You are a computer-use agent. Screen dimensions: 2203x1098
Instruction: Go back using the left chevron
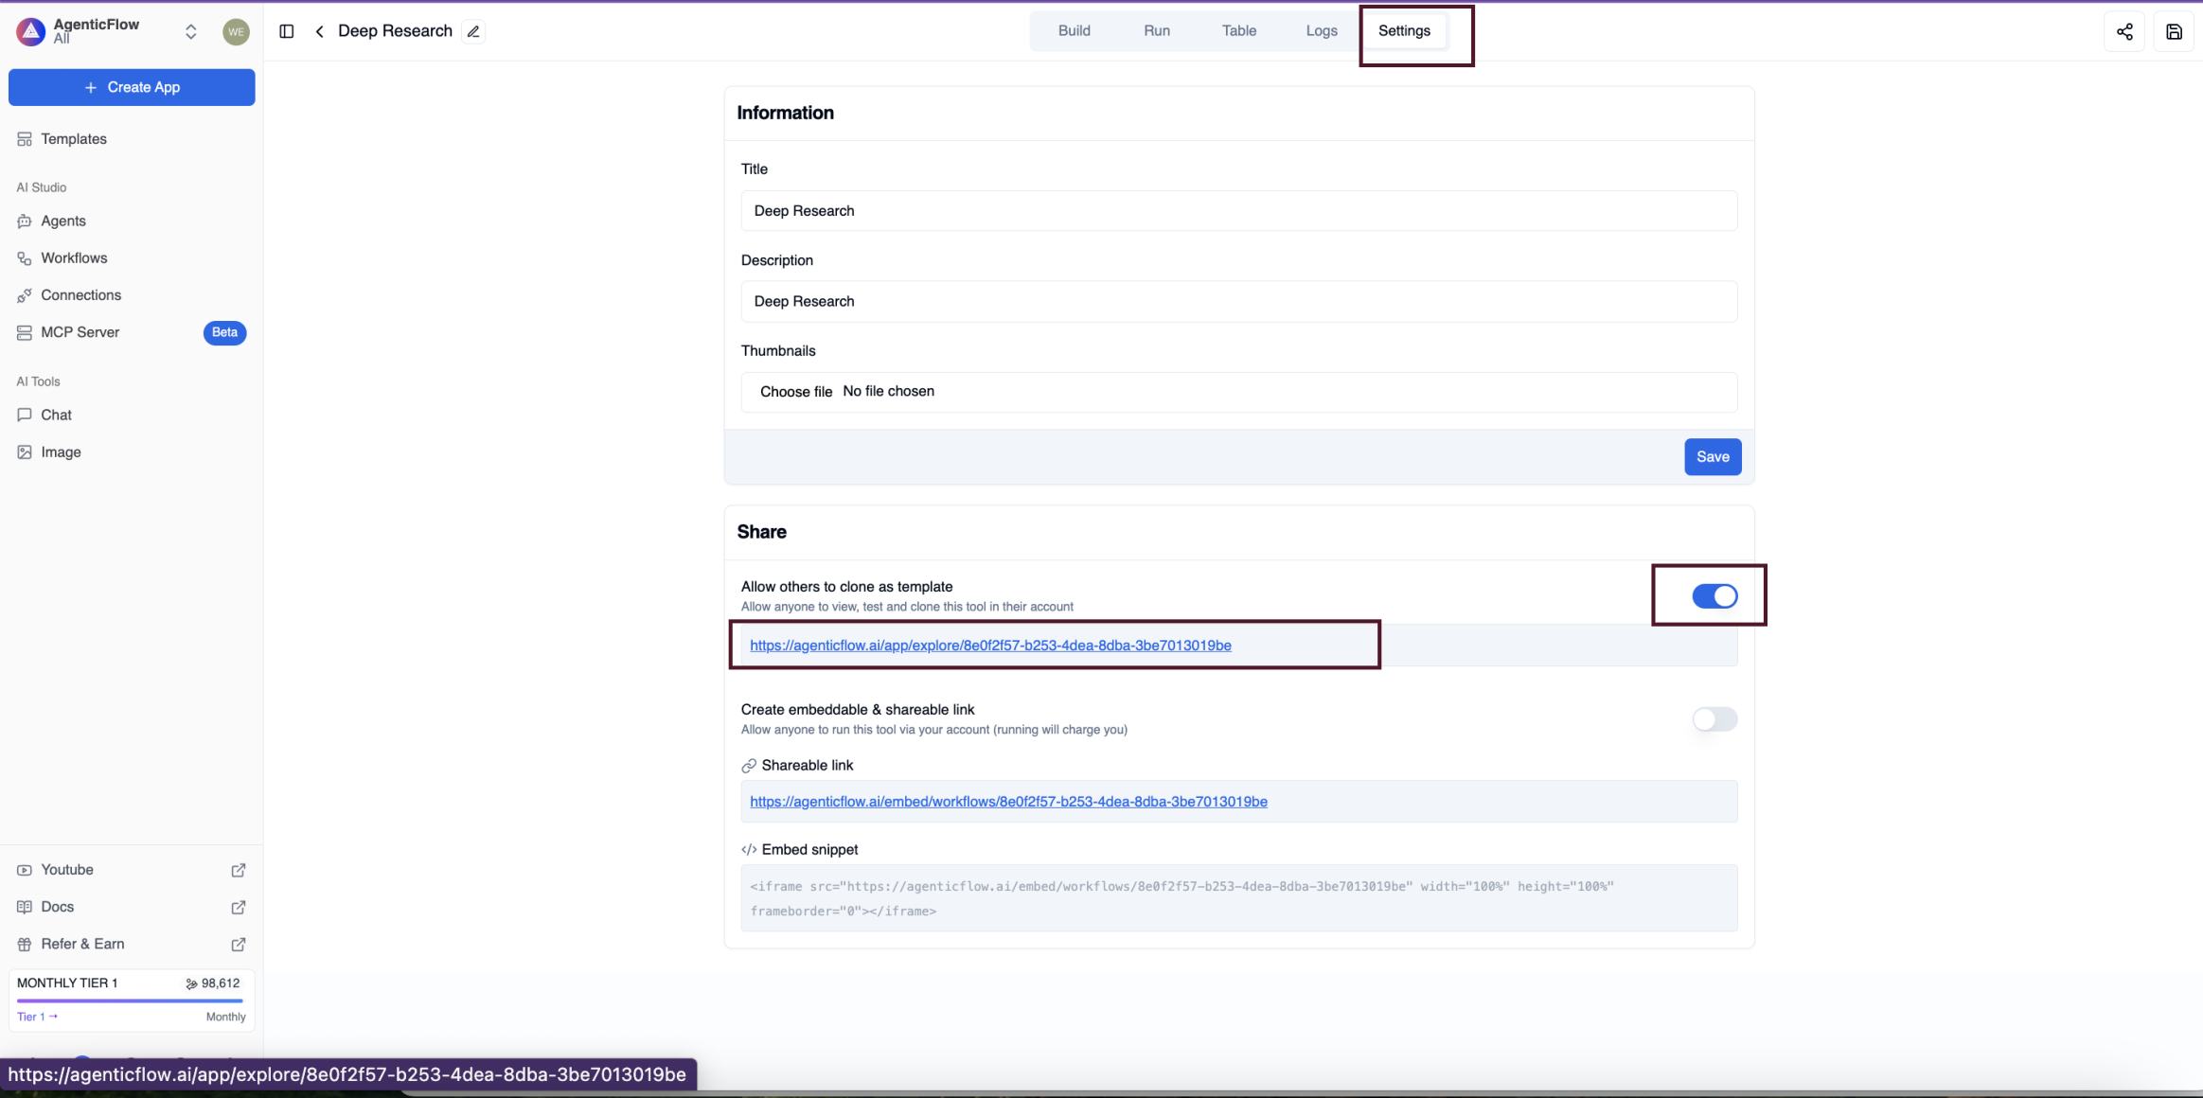(320, 31)
